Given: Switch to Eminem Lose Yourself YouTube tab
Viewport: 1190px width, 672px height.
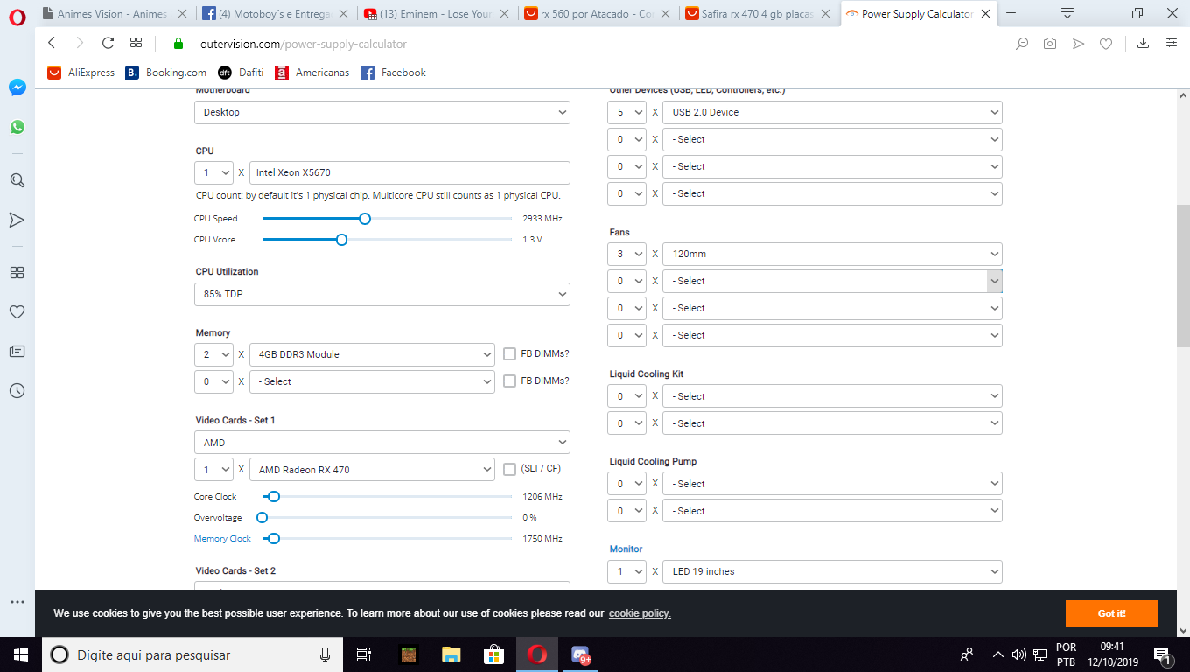Looking at the screenshot, I should click(436, 14).
